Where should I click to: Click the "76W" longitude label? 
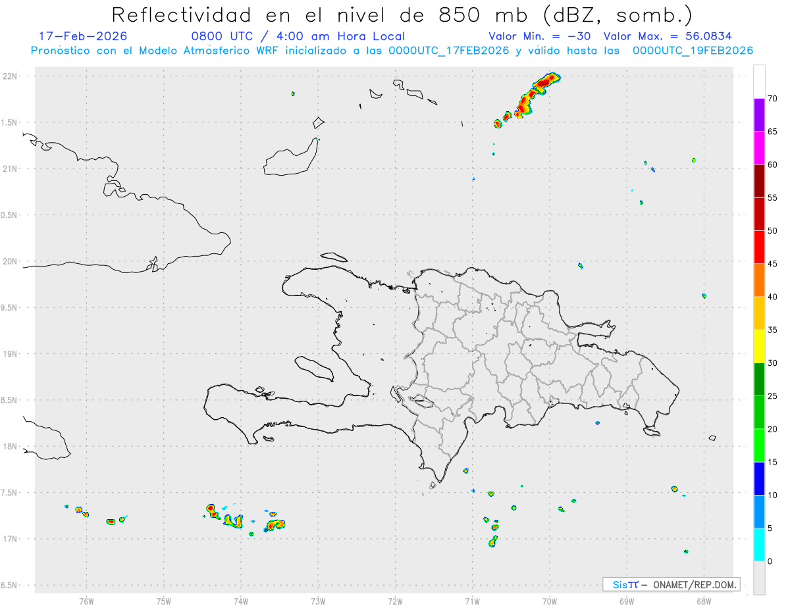[x=86, y=601]
